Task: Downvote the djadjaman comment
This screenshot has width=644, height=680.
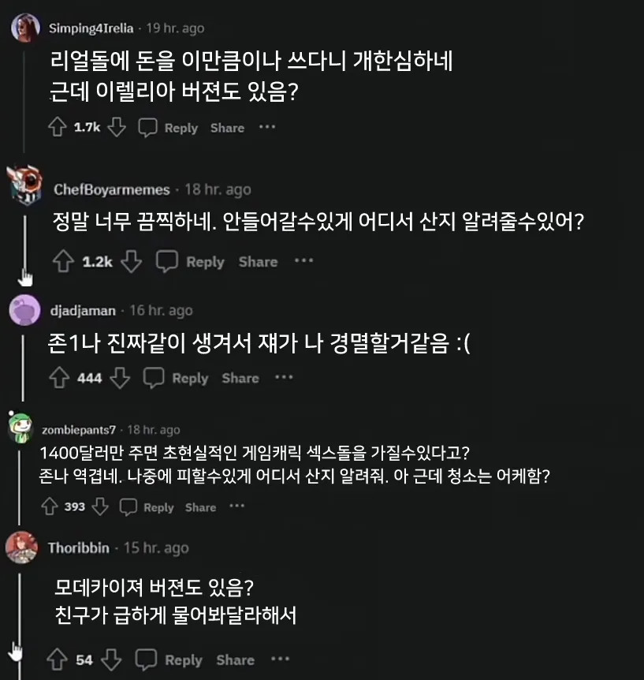Action: click(120, 379)
